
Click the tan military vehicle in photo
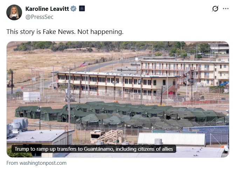pos(96,136)
